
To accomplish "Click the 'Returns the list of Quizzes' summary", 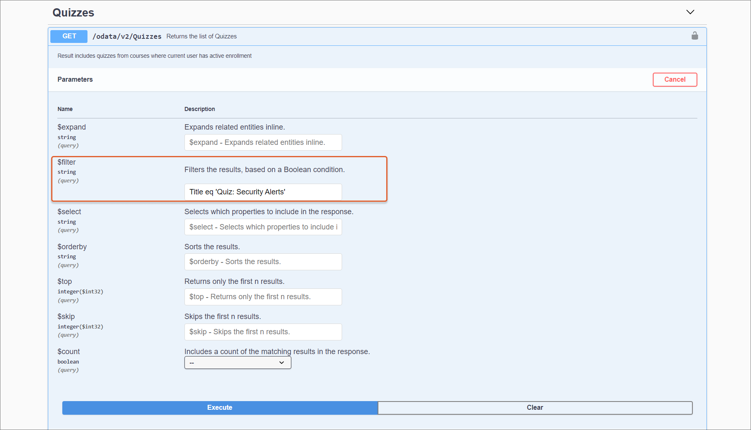I will [x=201, y=36].
